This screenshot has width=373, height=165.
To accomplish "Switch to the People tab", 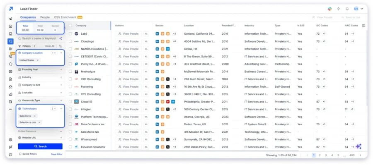I will click(x=45, y=17).
